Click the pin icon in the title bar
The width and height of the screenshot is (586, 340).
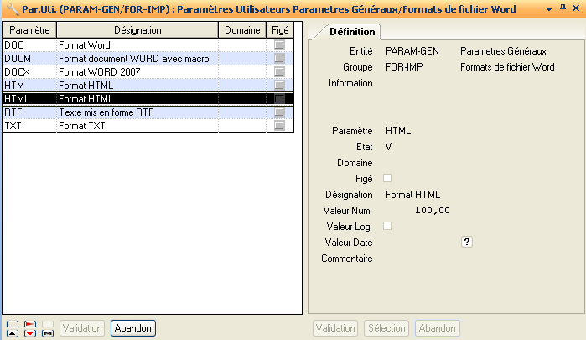click(563, 8)
